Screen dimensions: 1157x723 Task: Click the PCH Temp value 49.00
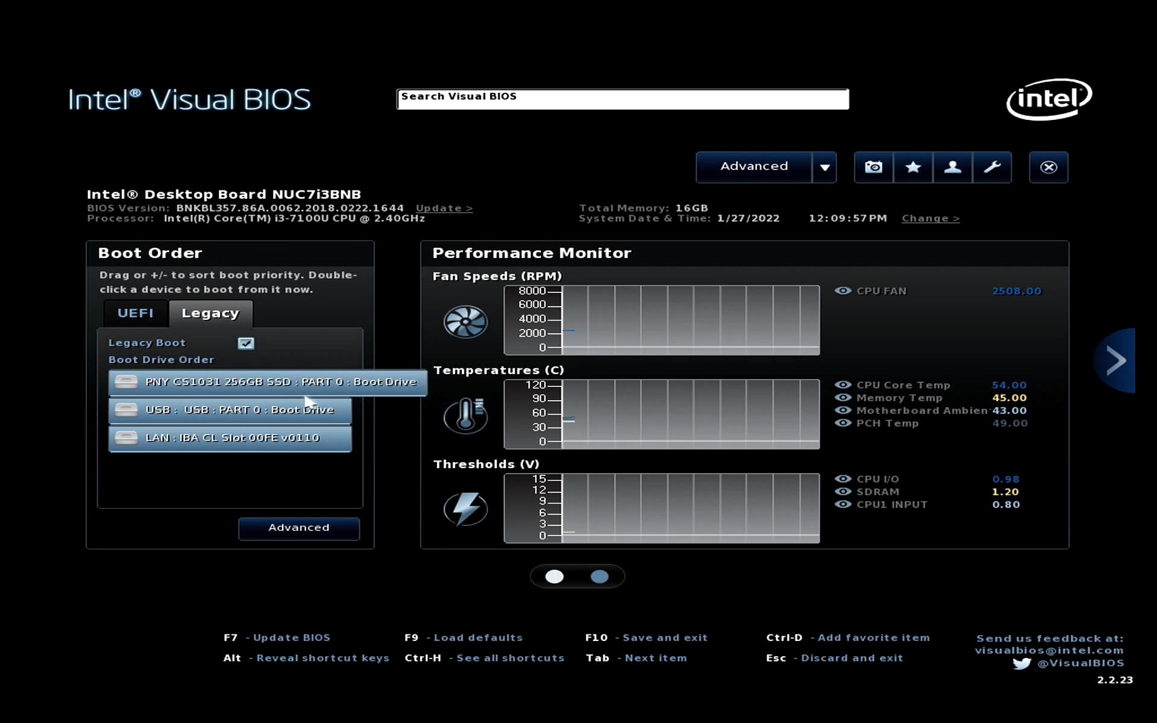[1010, 423]
